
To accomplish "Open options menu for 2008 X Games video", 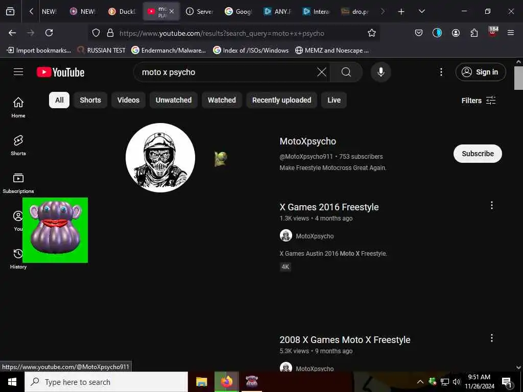I will point(491,338).
